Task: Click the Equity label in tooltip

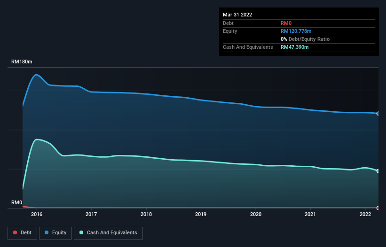Action: pos(230,31)
